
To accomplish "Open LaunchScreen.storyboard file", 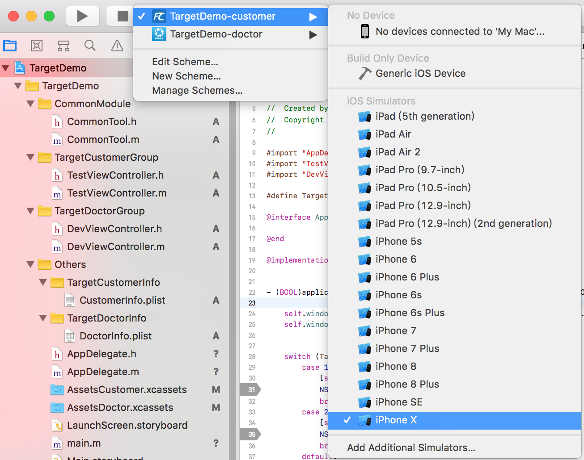I will click(127, 425).
